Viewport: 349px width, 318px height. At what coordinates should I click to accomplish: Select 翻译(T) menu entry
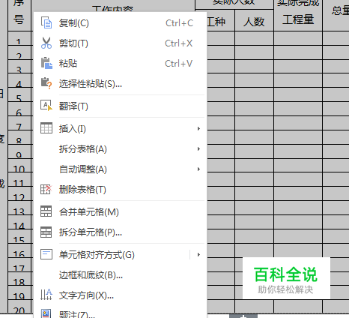click(121, 106)
